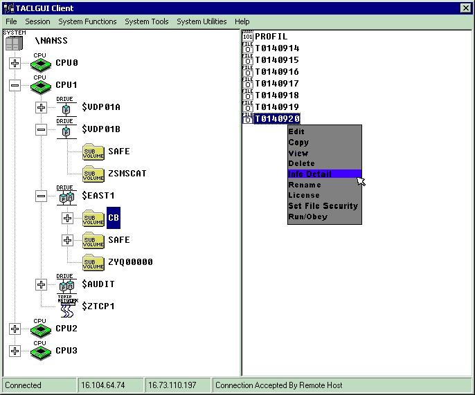
Task: Click the CB subvolume folder icon
Action: pos(93,218)
